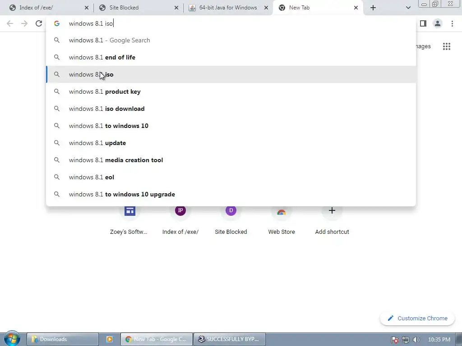
Task: Open the profile avatar menu
Action: pos(438,23)
